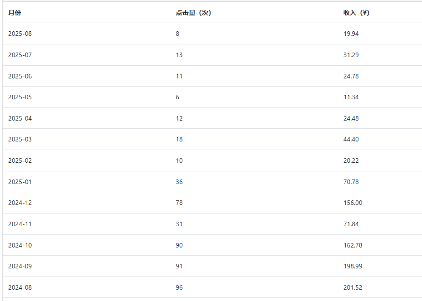This screenshot has width=422, height=301.
Task: Select the 2025-07 month cell
Action: 20,55
